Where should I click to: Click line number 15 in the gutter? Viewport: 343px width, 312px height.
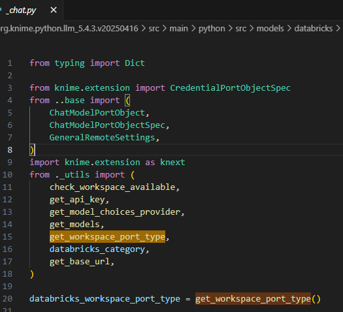point(7,237)
